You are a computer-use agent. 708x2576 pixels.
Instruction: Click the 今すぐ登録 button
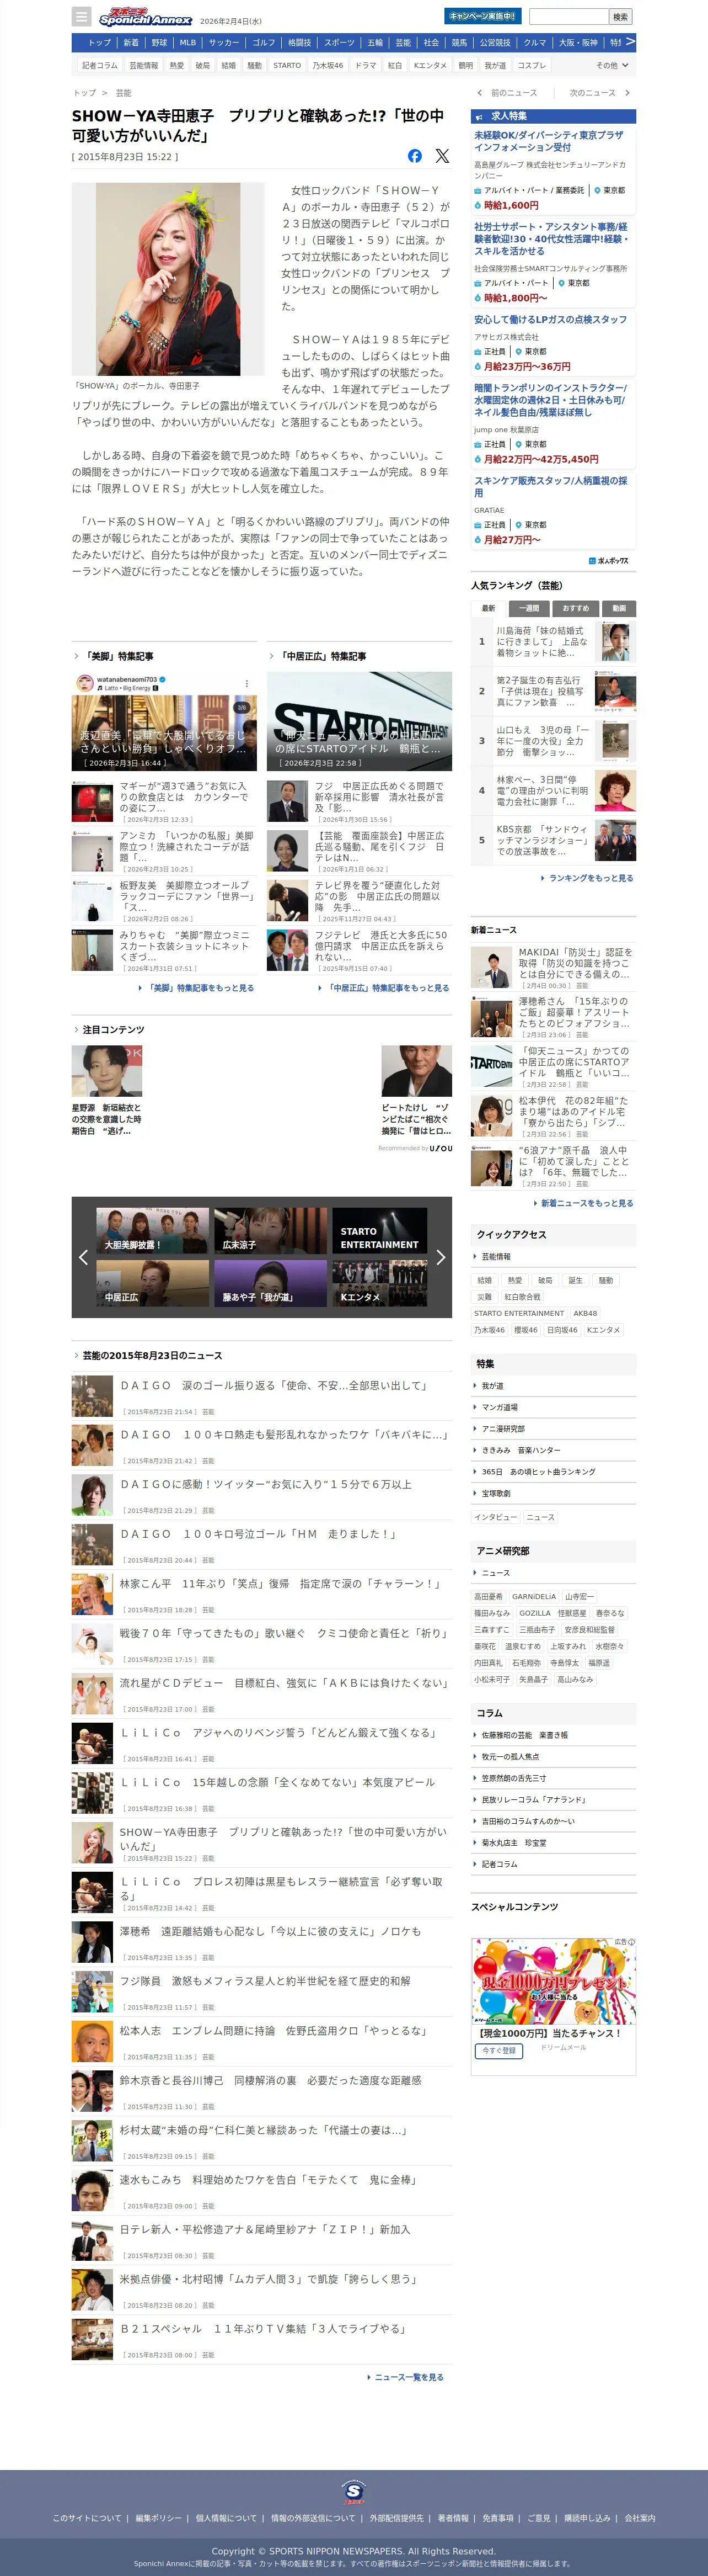[x=500, y=2050]
